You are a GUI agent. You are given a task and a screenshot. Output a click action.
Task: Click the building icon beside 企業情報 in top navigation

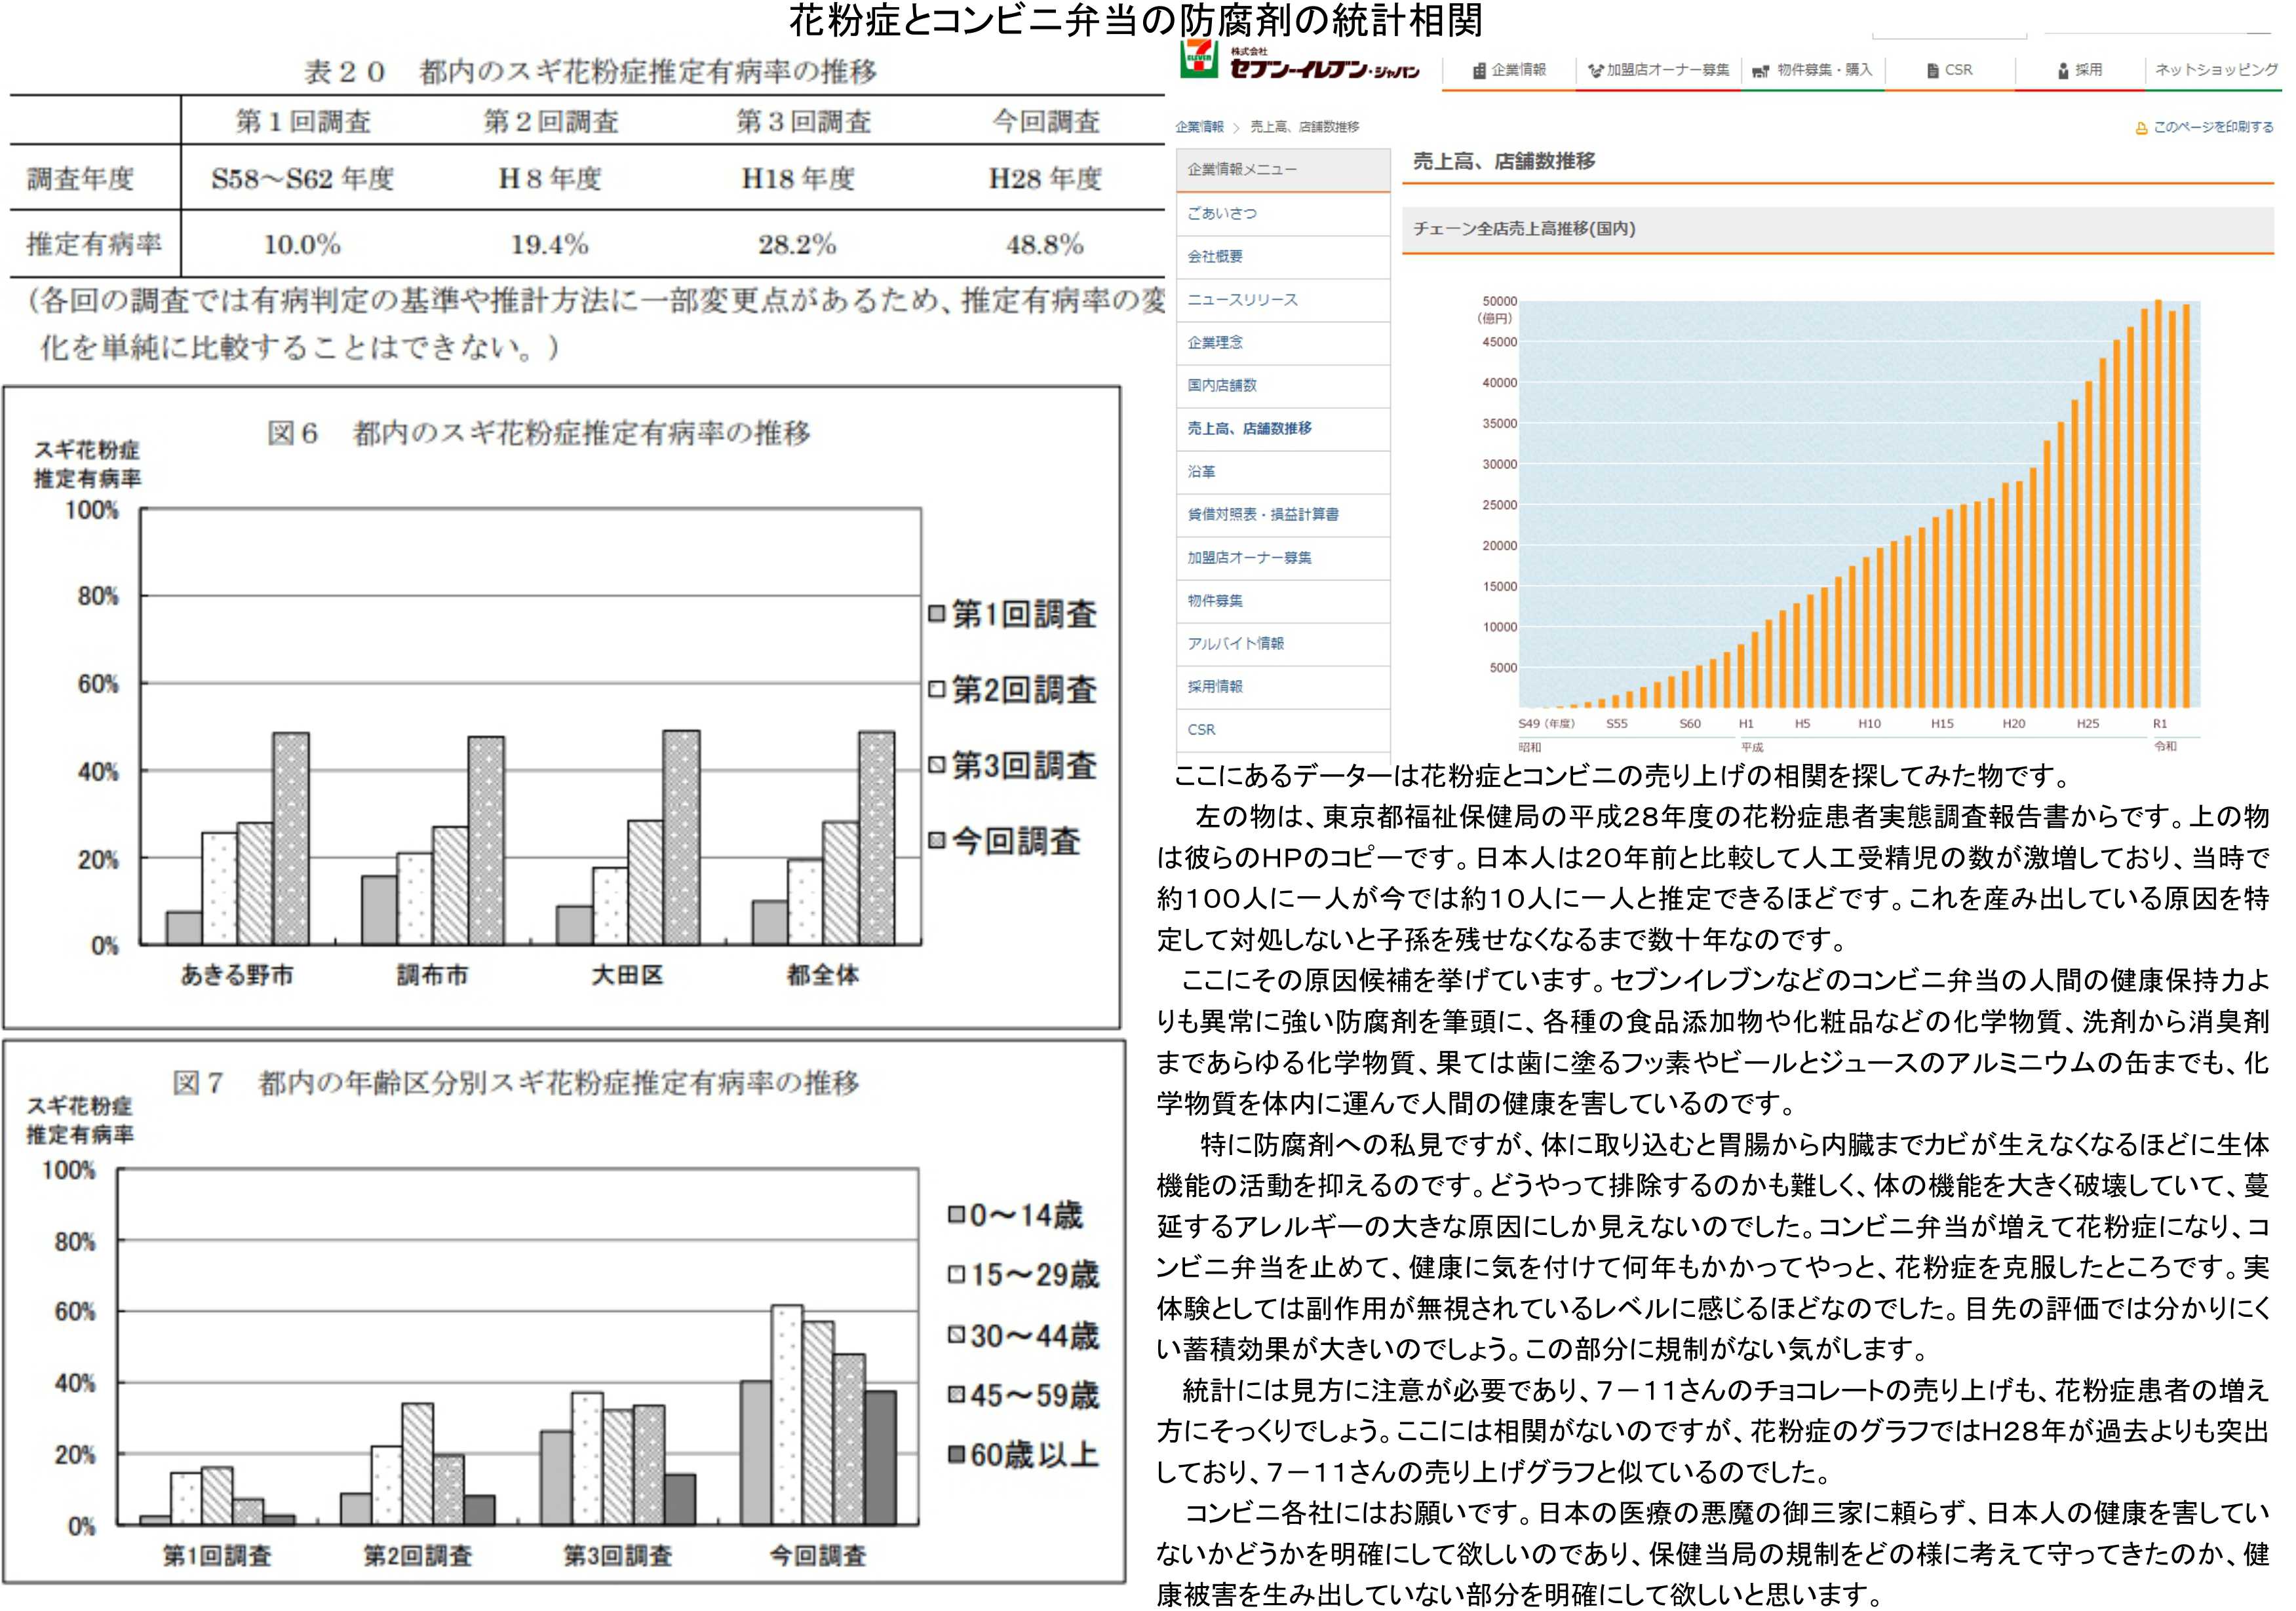tap(1479, 70)
